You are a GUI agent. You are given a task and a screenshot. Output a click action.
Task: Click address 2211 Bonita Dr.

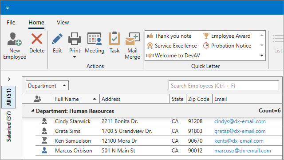120,121
